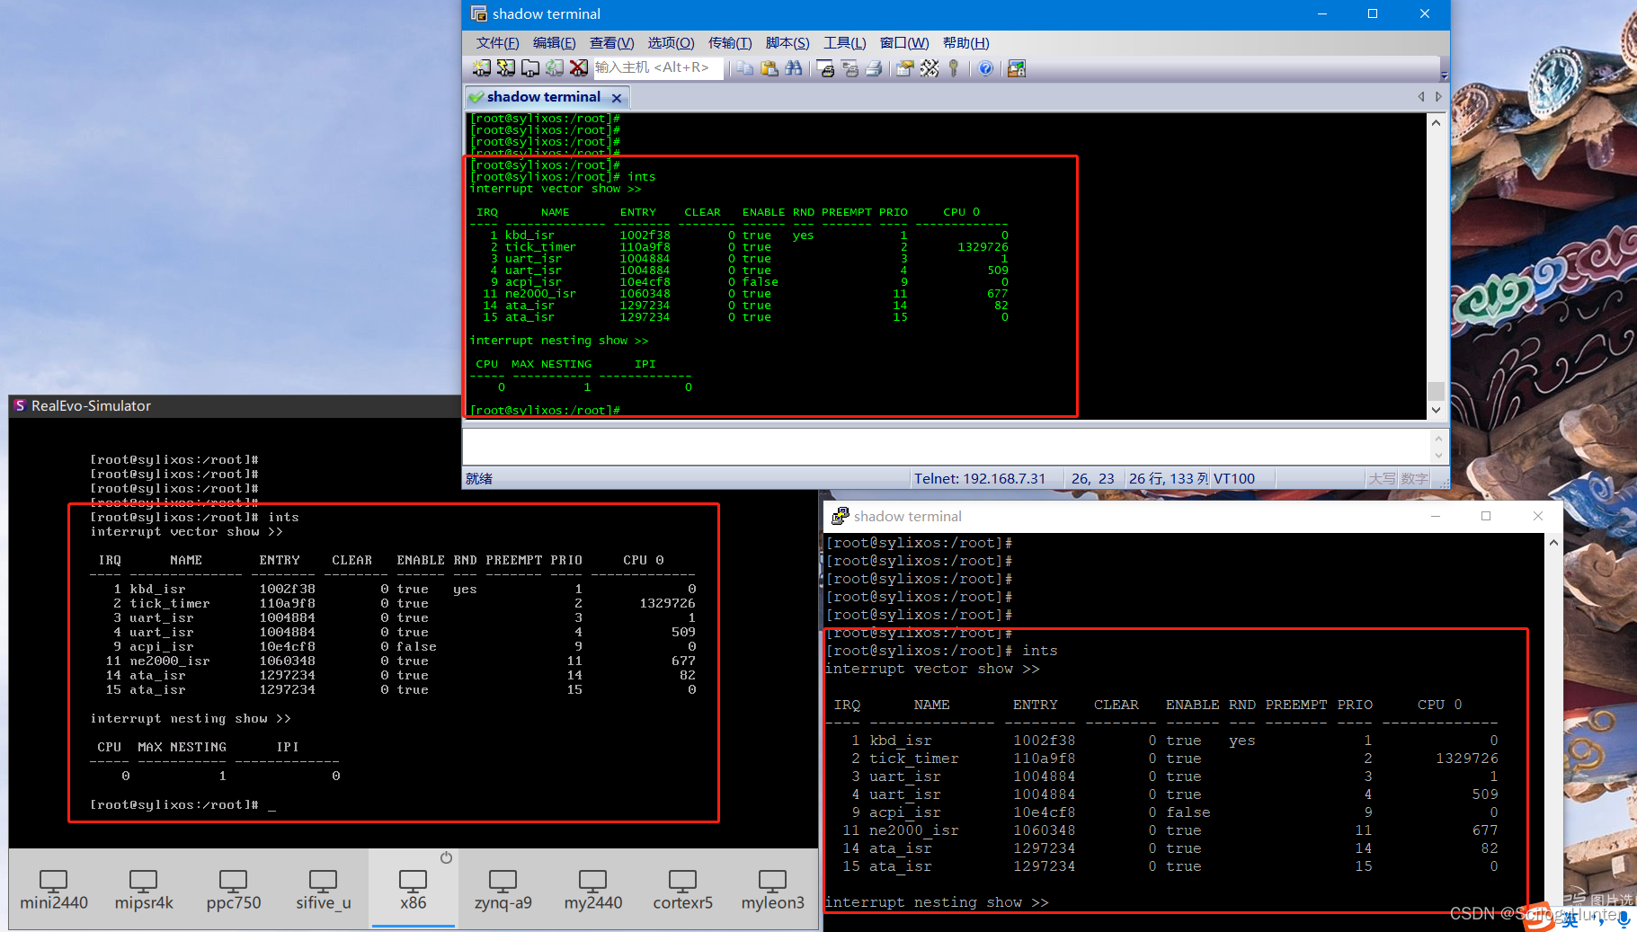Open the 脚本(S) menu

787,43
